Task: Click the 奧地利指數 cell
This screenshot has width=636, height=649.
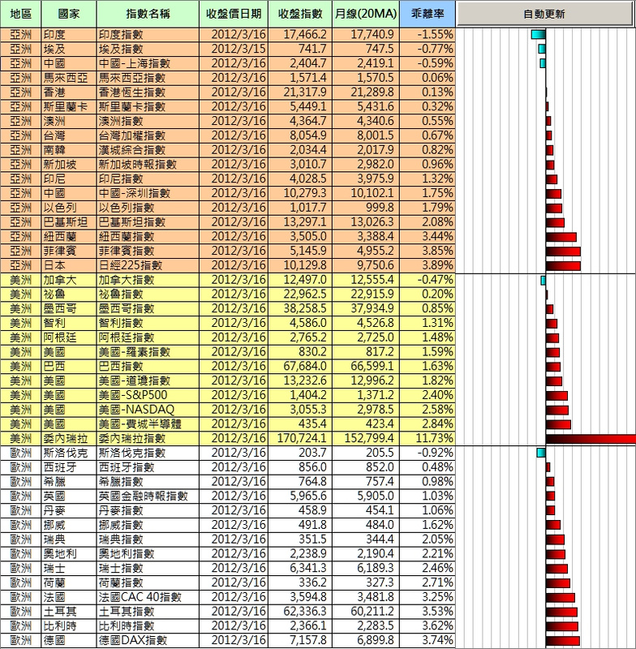Action: click(148, 554)
